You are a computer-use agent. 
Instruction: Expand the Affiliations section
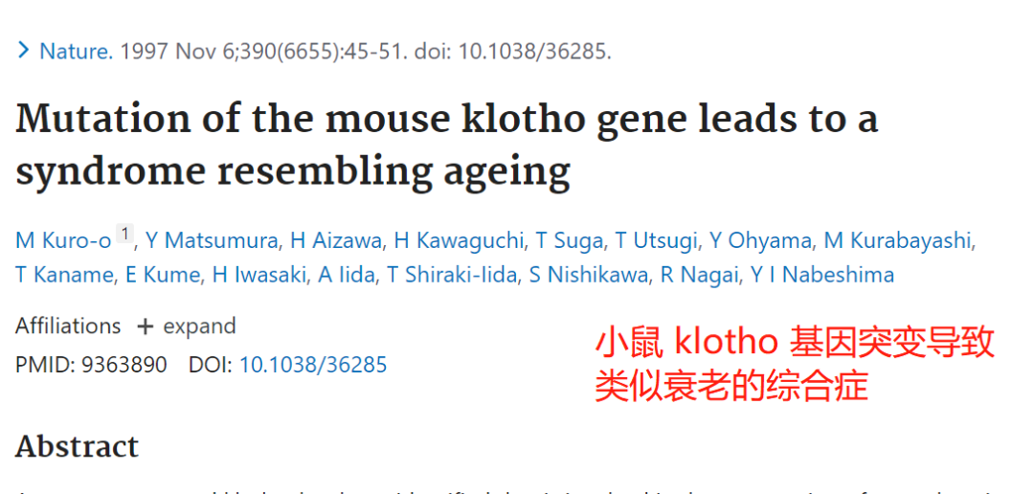pyautogui.click(x=186, y=326)
